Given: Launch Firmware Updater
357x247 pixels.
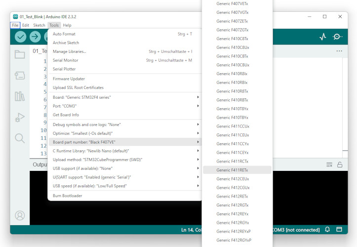Looking at the screenshot, I should tap(124, 79).
